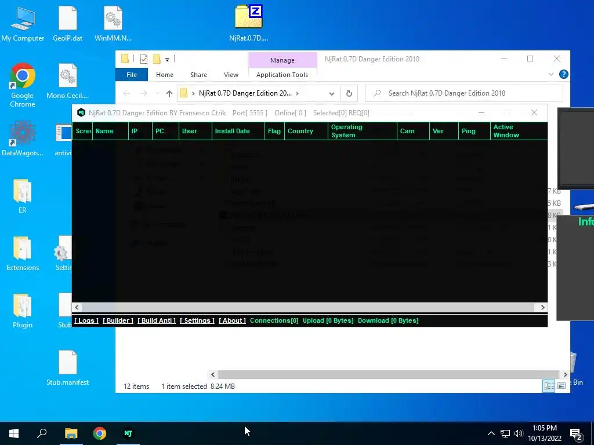594x445 pixels.
Task: Switch to the View ribbon tab
Action: (231, 75)
